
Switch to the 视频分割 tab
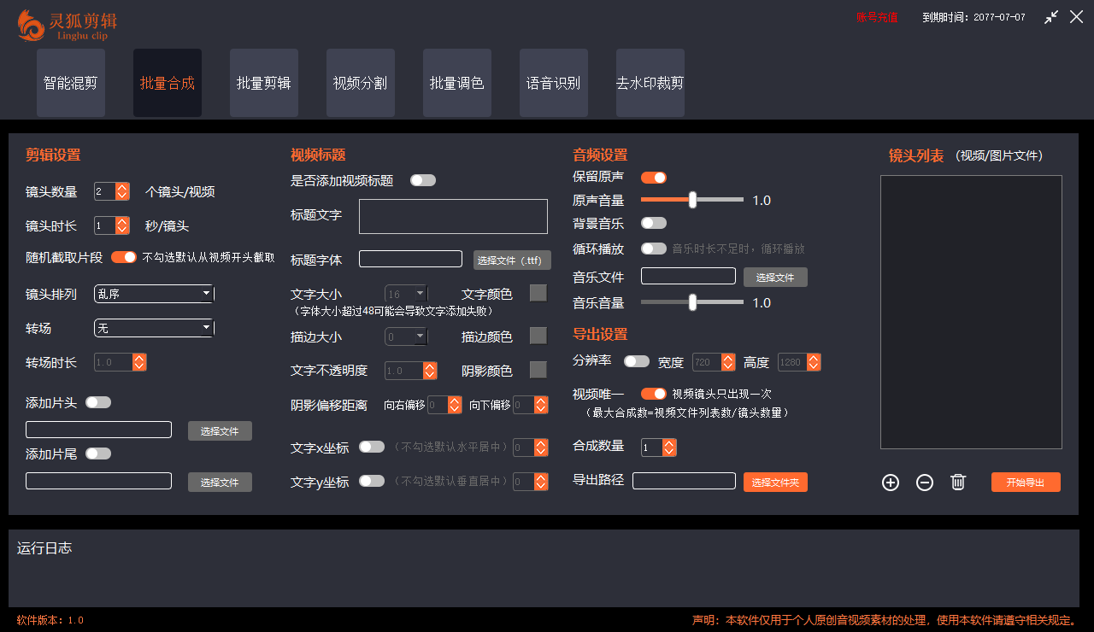point(360,83)
